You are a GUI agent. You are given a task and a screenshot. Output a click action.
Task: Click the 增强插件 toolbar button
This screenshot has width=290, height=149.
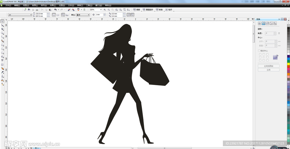click(148, 10)
